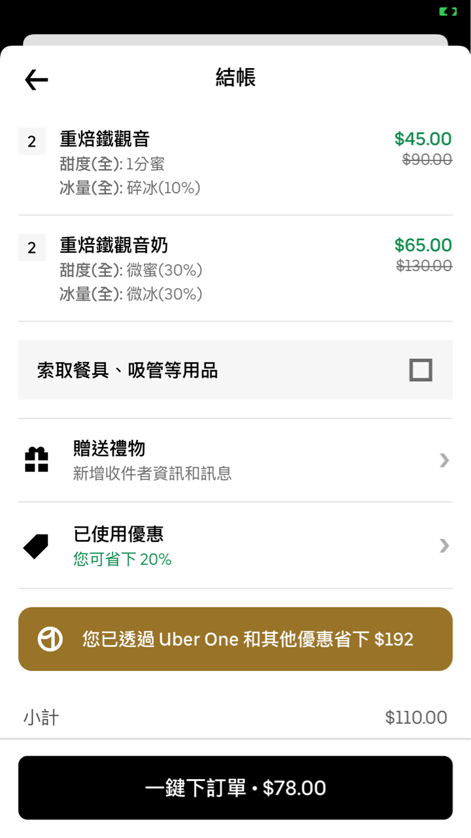Tap the Uber One savings banner
The width and height of the screenshot is (471, 838).
[x=235, y=639]
